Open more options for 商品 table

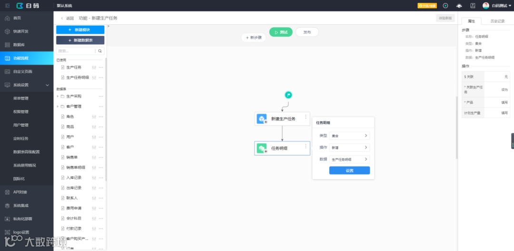(x=101, y=127)
